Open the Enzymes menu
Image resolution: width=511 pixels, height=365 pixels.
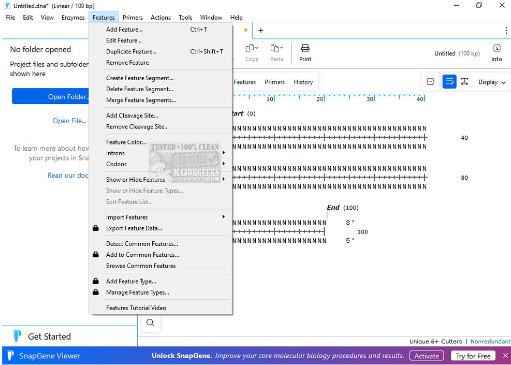coord(73,17)
